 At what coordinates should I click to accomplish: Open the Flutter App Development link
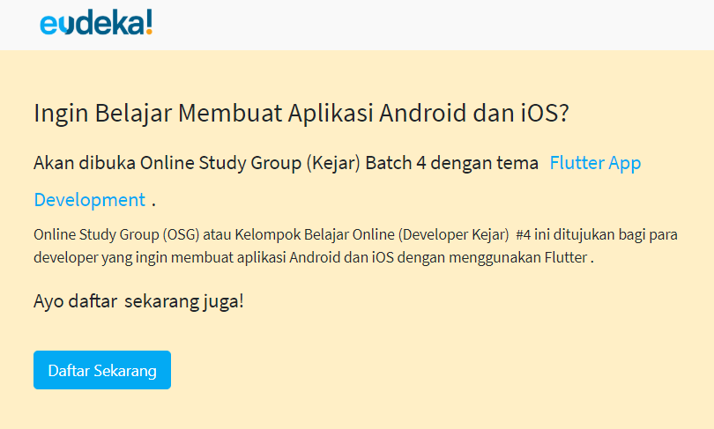coord(595,162)
